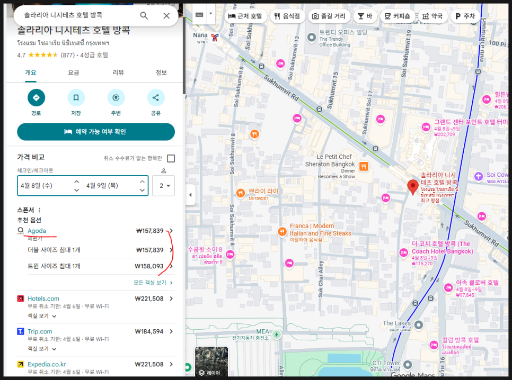
Task: Click 모든 객실 보기 link
Action: pos(153,283)
